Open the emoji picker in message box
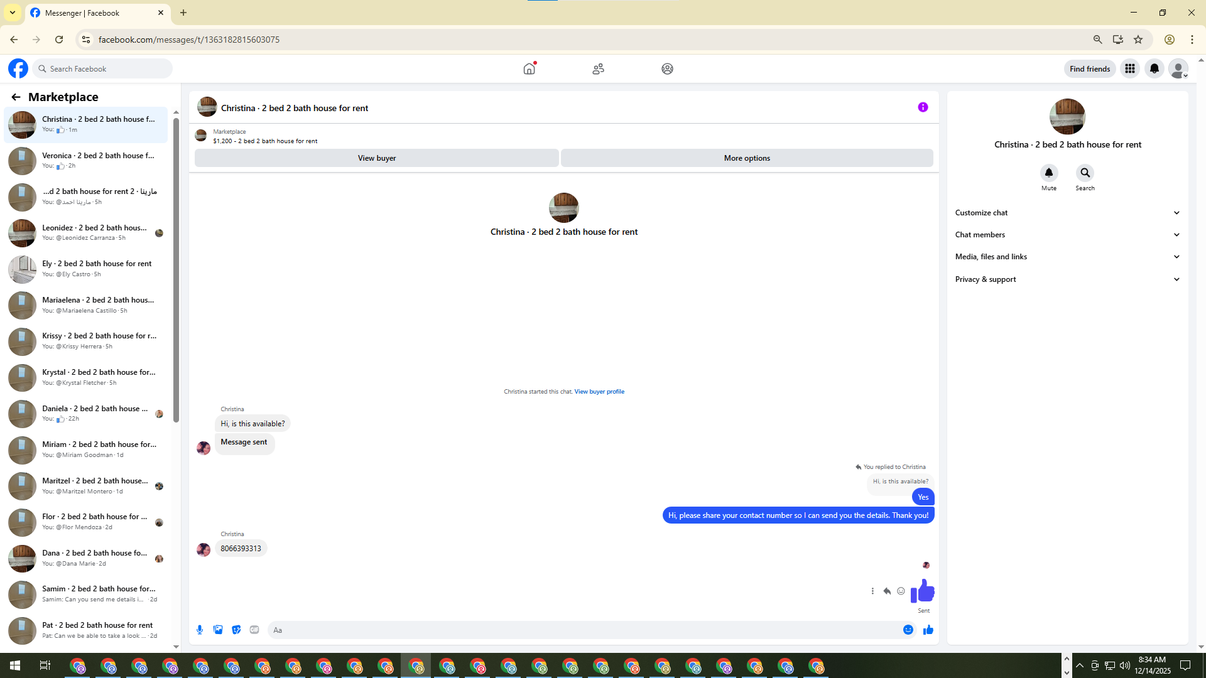Screen dimensions: 1206x678 908,630
